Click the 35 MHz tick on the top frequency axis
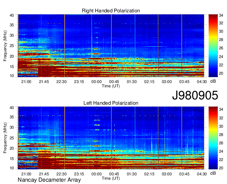This screenshot has width=227, height=184. click(12, 25)
